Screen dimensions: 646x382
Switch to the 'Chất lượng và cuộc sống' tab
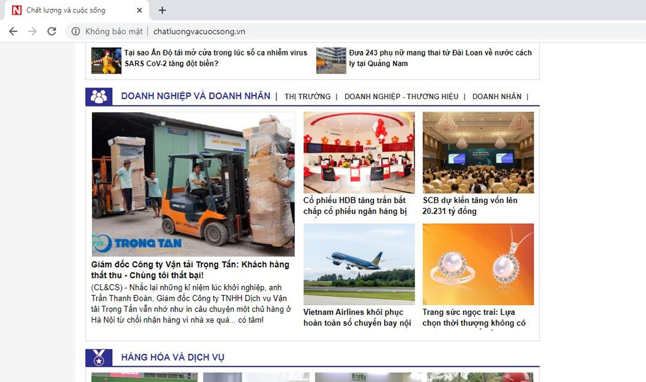pos(76,10)
